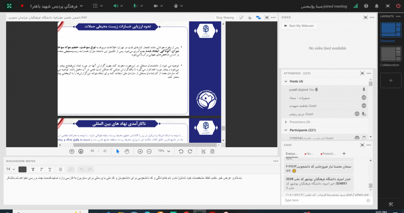This screenshot has height=213, width=404.
Task: Collapse the Participants (221) group
Action: (x=286, y=130)
